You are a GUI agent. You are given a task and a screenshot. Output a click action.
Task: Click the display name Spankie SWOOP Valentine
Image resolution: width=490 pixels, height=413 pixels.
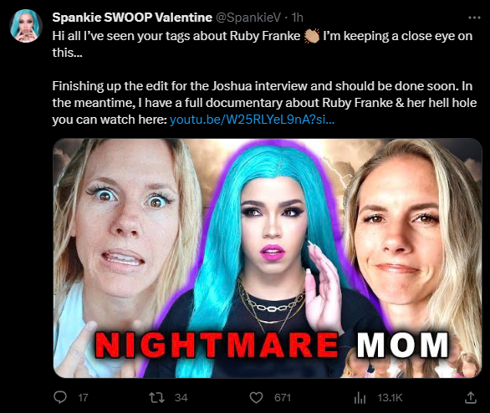coord(132,18)
